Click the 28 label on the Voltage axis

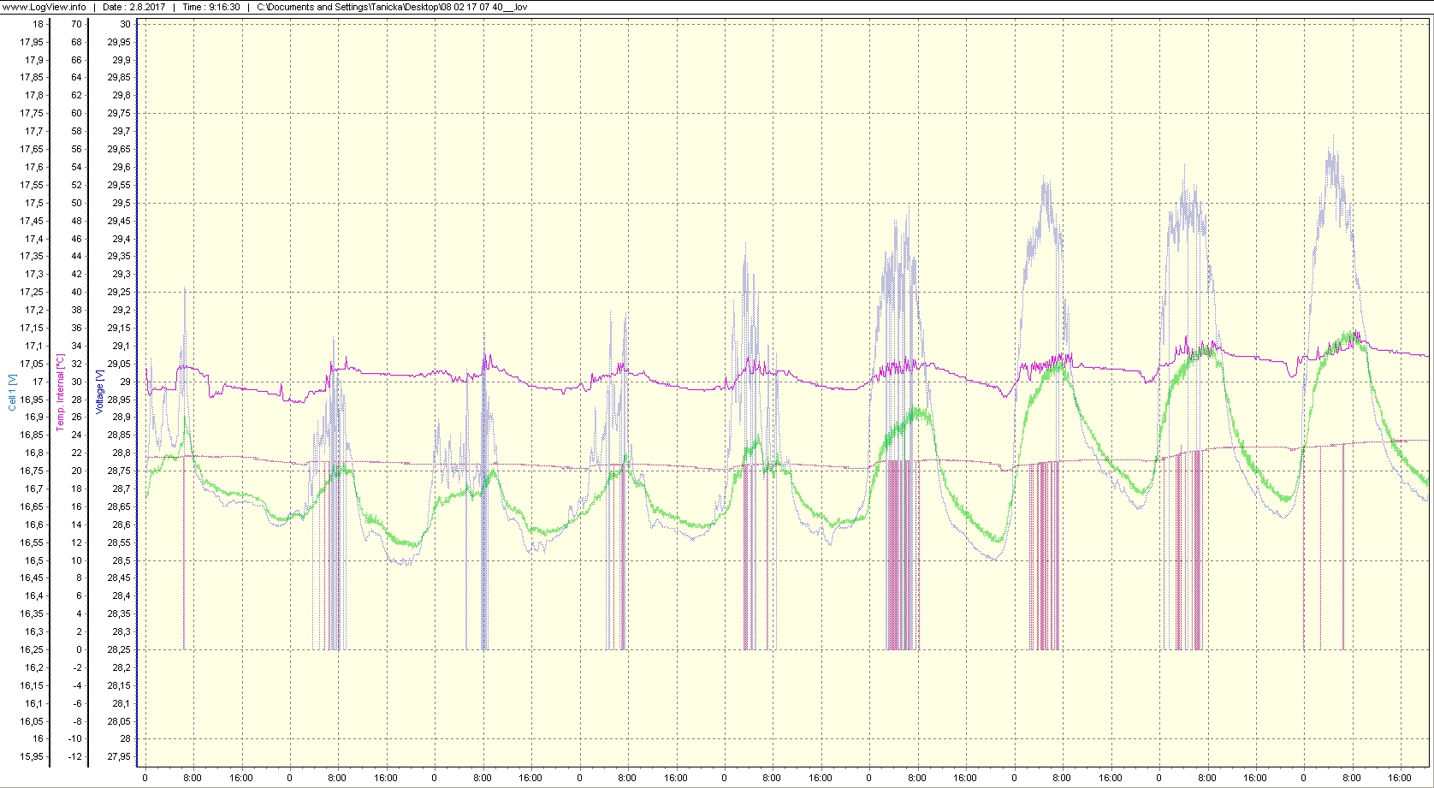pyautogui.click(x=125, y=738)
